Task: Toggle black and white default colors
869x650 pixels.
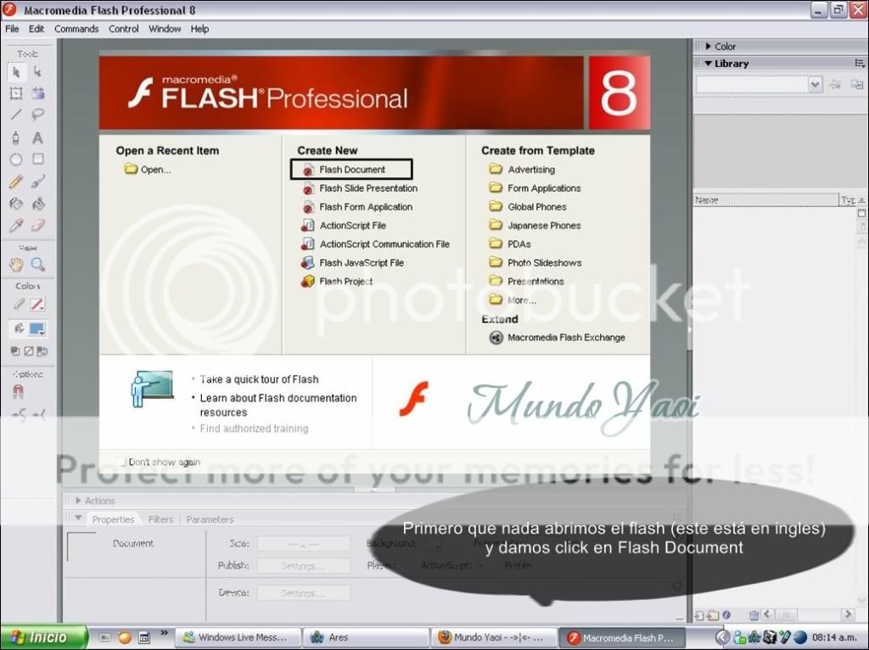Action: coord(15,350)
